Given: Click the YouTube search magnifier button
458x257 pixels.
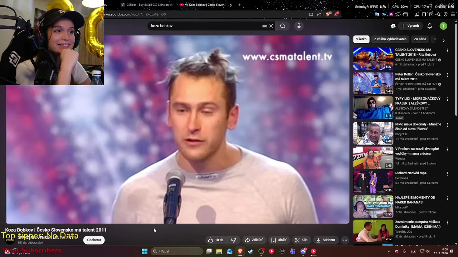Looking at the screenshot, I should pos(283,26).
